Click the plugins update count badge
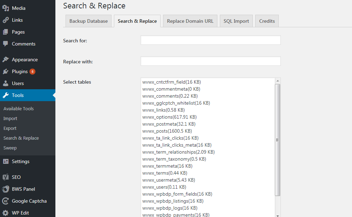352x217 pixels. pyautogui.click(x=32, y=71)
